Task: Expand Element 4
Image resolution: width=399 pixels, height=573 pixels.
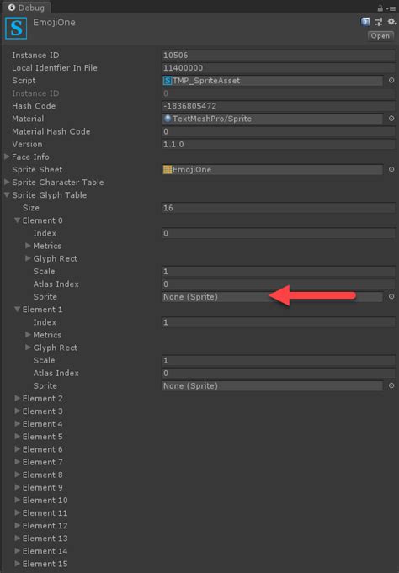Action: click(17, 424)
